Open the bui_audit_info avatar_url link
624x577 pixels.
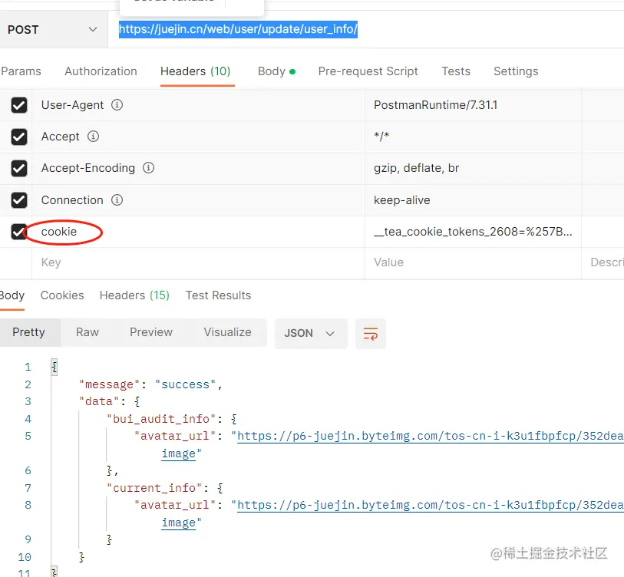pyautogui.click(x=430, y=437)
